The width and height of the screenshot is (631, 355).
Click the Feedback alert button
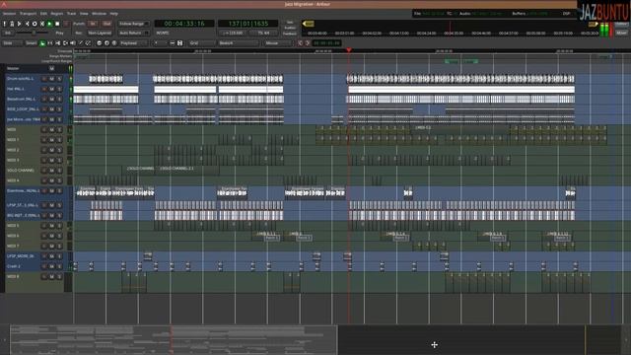pyautogui.click(x=289, y=34)
